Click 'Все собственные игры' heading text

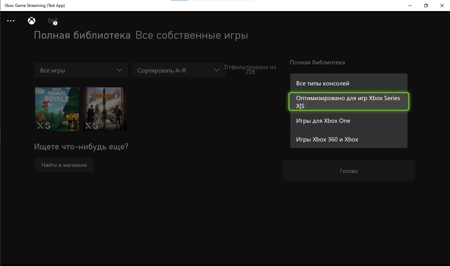coord(192,35)
